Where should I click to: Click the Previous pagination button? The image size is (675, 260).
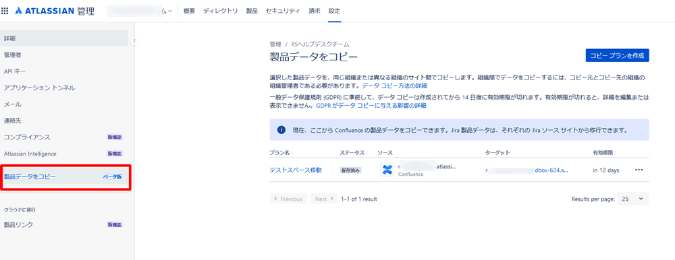click(x=288, y=199)
